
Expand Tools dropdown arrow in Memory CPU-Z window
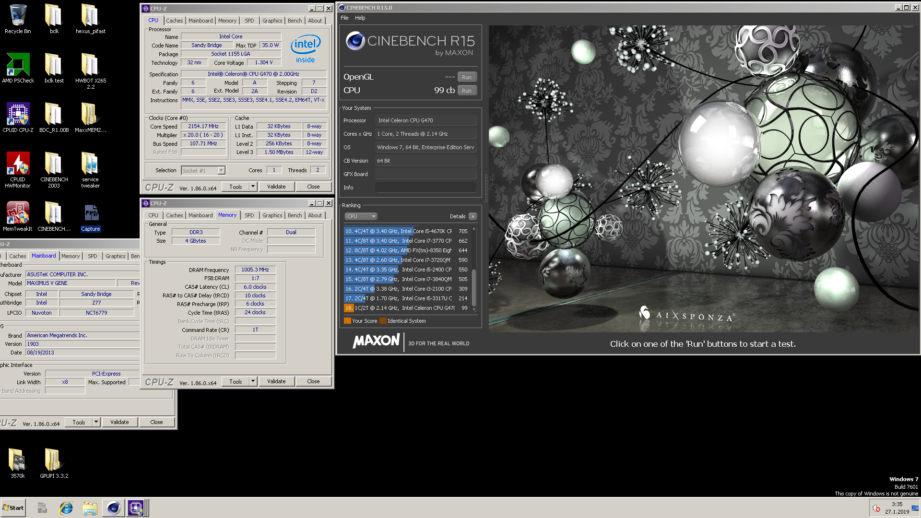point(253,381)
